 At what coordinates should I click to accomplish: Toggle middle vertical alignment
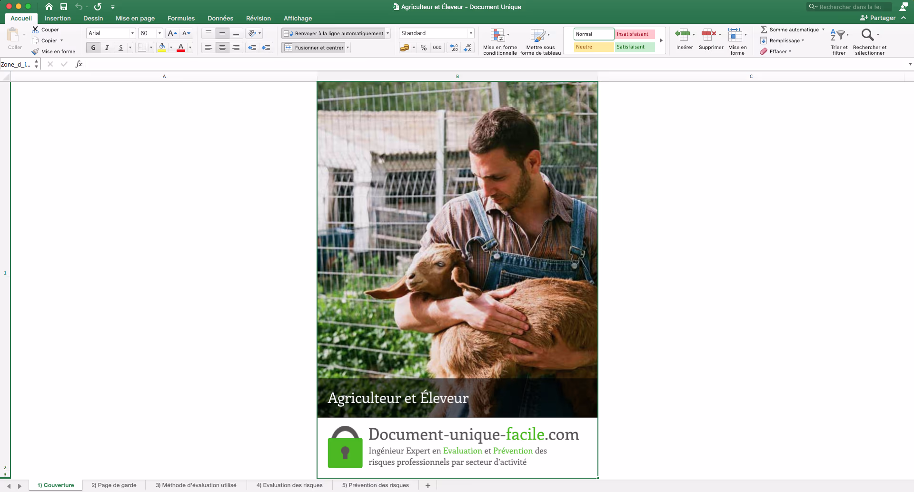[x=222, y=33]
